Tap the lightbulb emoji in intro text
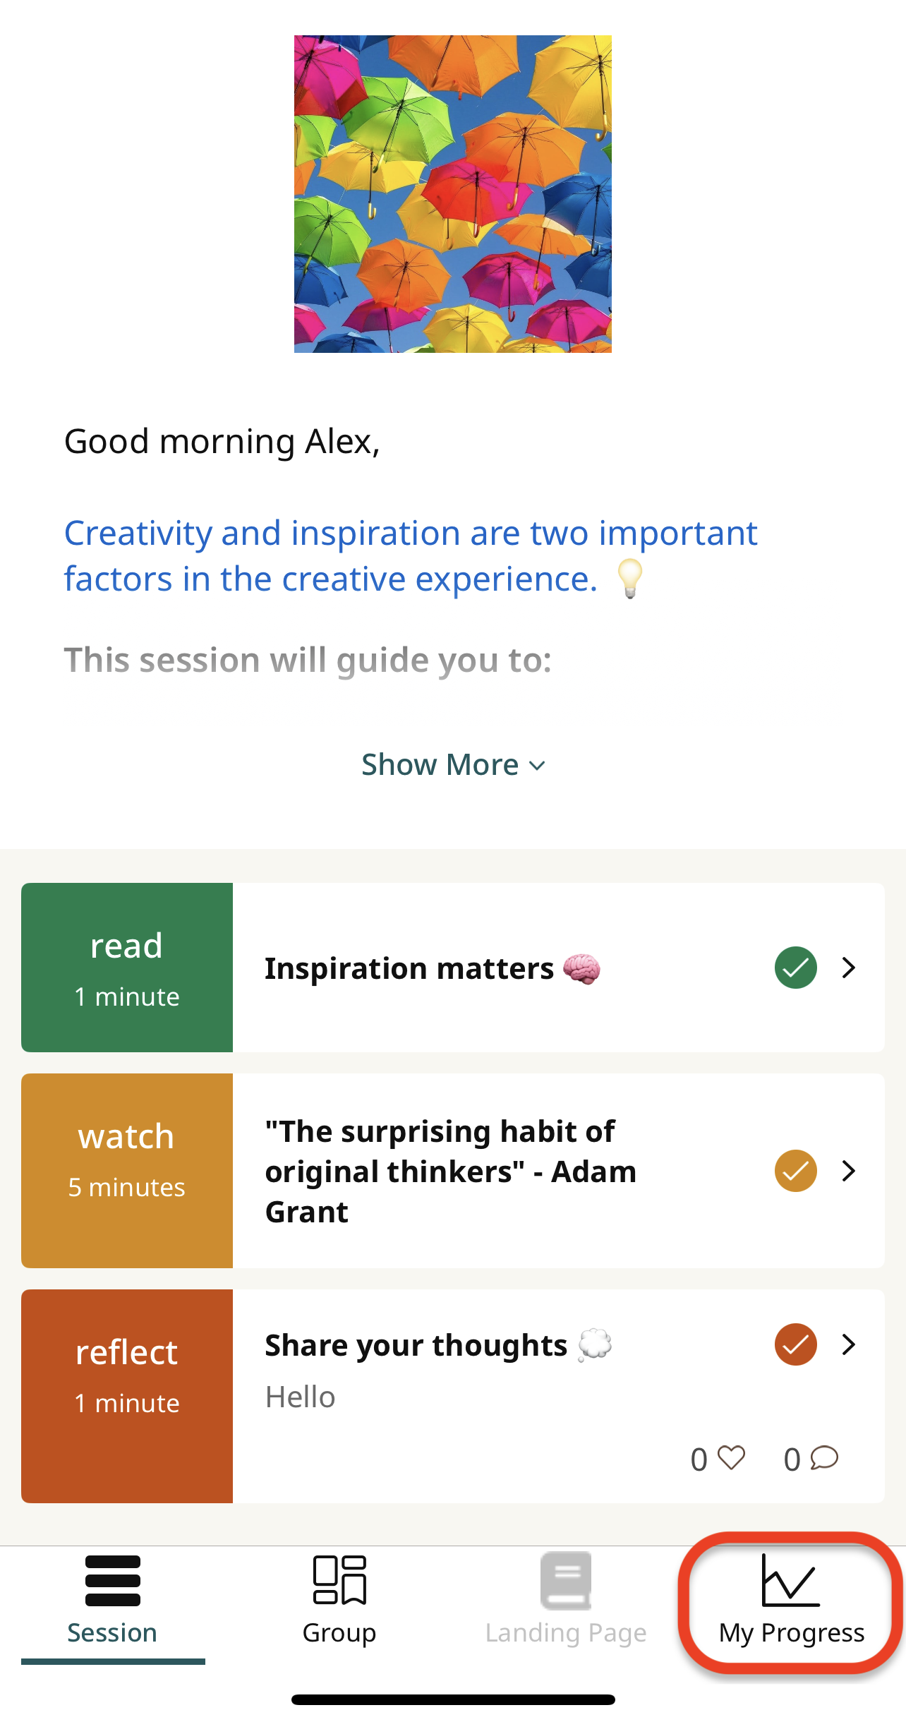The height and width of the screenshot is (1722, 906). click(630, 579)
